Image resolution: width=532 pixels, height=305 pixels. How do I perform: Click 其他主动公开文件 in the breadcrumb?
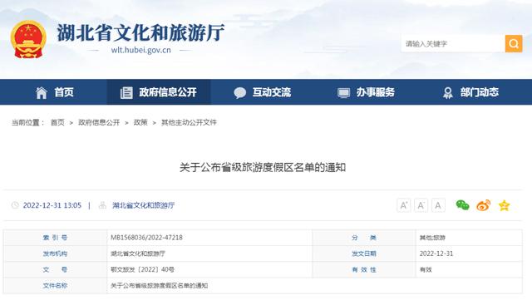pyautogui.click(x=189, y=122)
